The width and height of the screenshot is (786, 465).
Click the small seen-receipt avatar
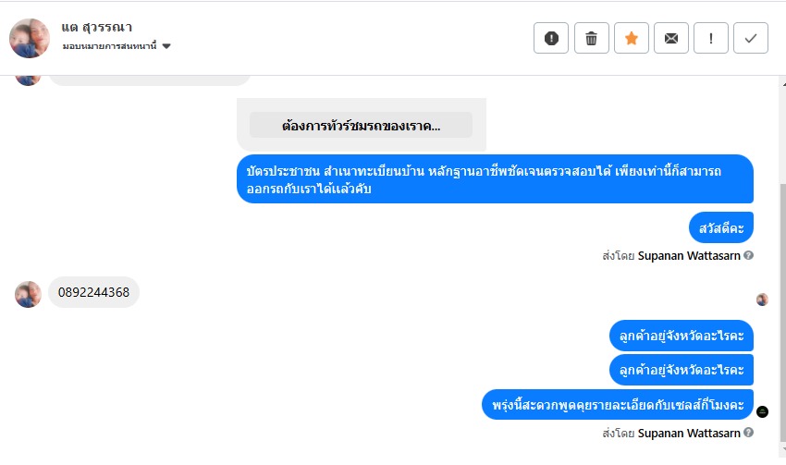(762, 300)
